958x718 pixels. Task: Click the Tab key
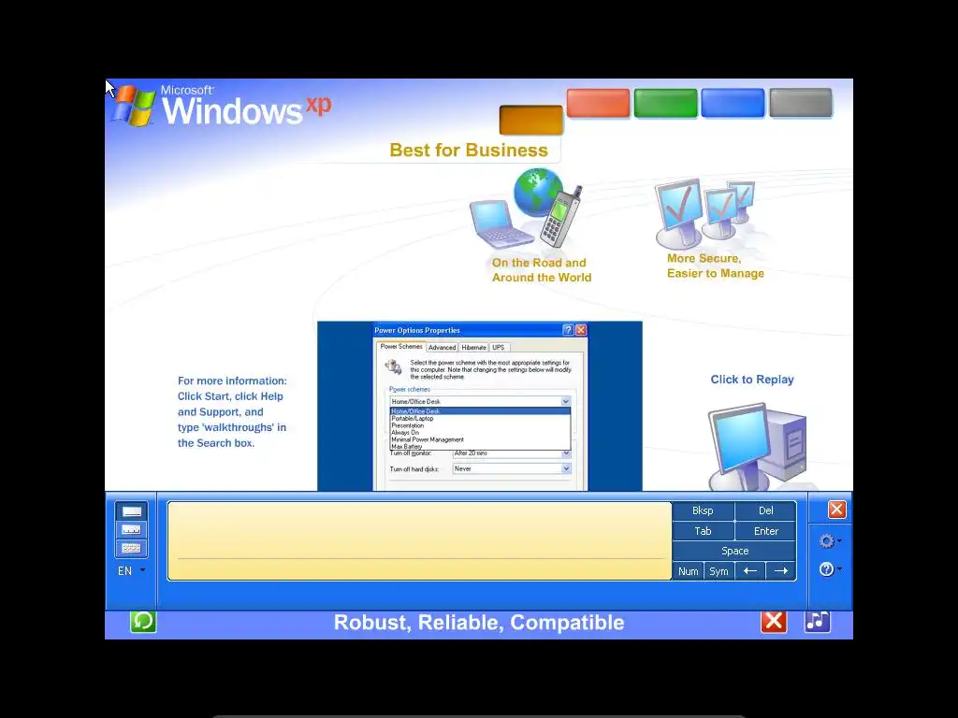703,531
